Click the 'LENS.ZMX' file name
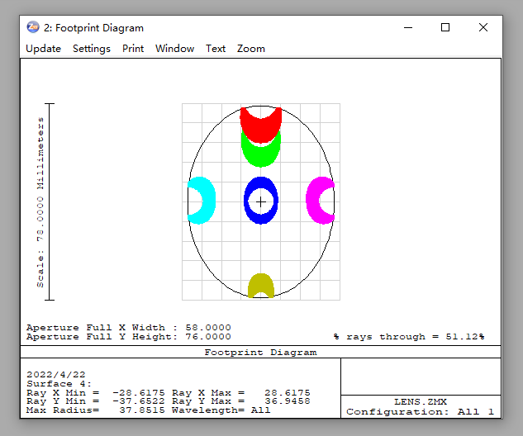 click(421, 401)
